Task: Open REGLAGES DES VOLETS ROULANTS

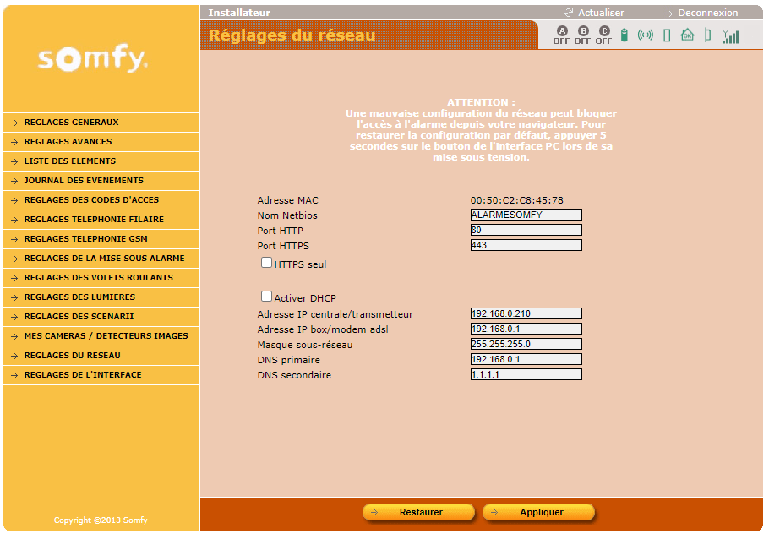Action: 101,278
